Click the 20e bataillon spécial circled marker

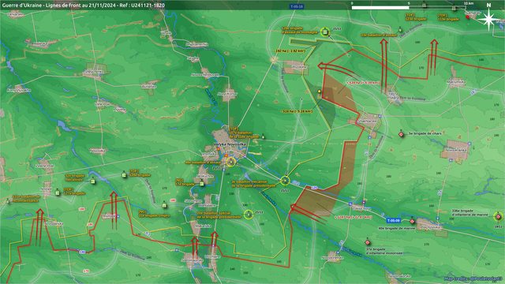(248, 215)
